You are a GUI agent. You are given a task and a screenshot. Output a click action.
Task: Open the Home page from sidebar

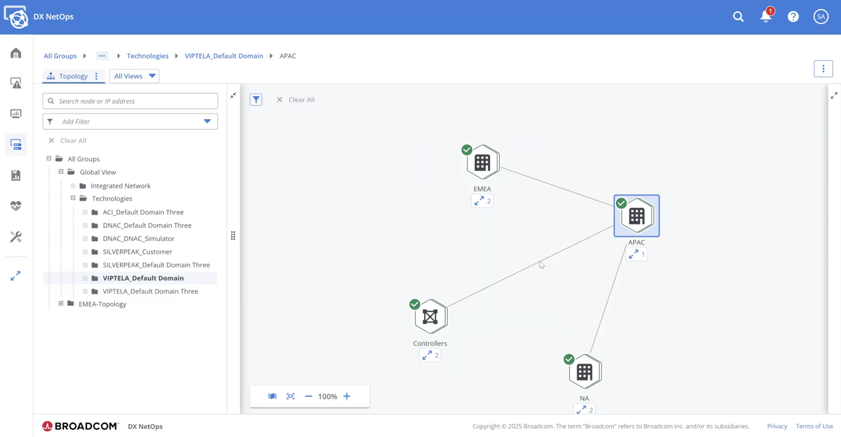[x=16, y=52]
